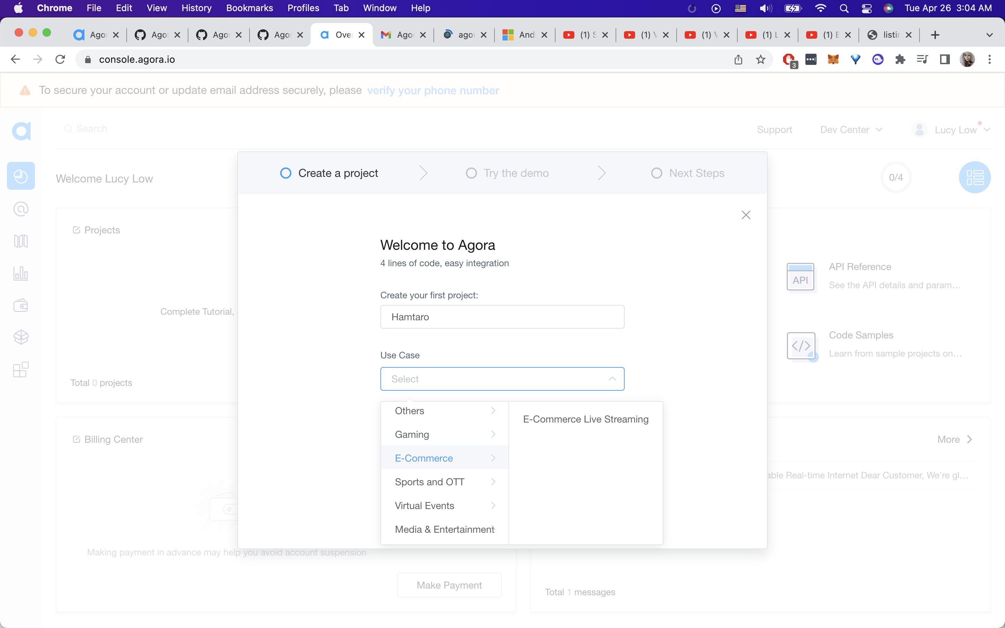Click the Agora logo in sidebar
Viewport: 1005px width, 628px height.
click(21, 131)
